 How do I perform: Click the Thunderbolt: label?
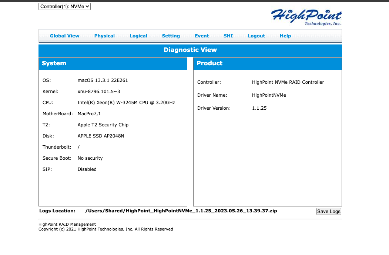57,147
